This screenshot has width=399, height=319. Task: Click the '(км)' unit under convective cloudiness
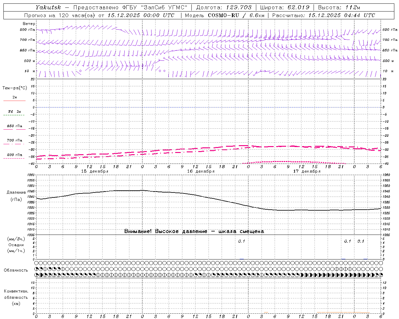16,303
